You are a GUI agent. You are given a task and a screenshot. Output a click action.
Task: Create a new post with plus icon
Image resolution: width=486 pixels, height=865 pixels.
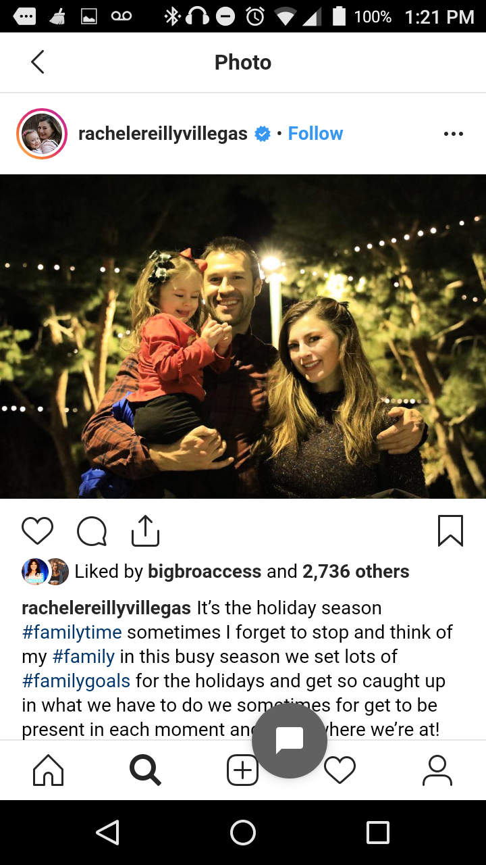[242, 770]
